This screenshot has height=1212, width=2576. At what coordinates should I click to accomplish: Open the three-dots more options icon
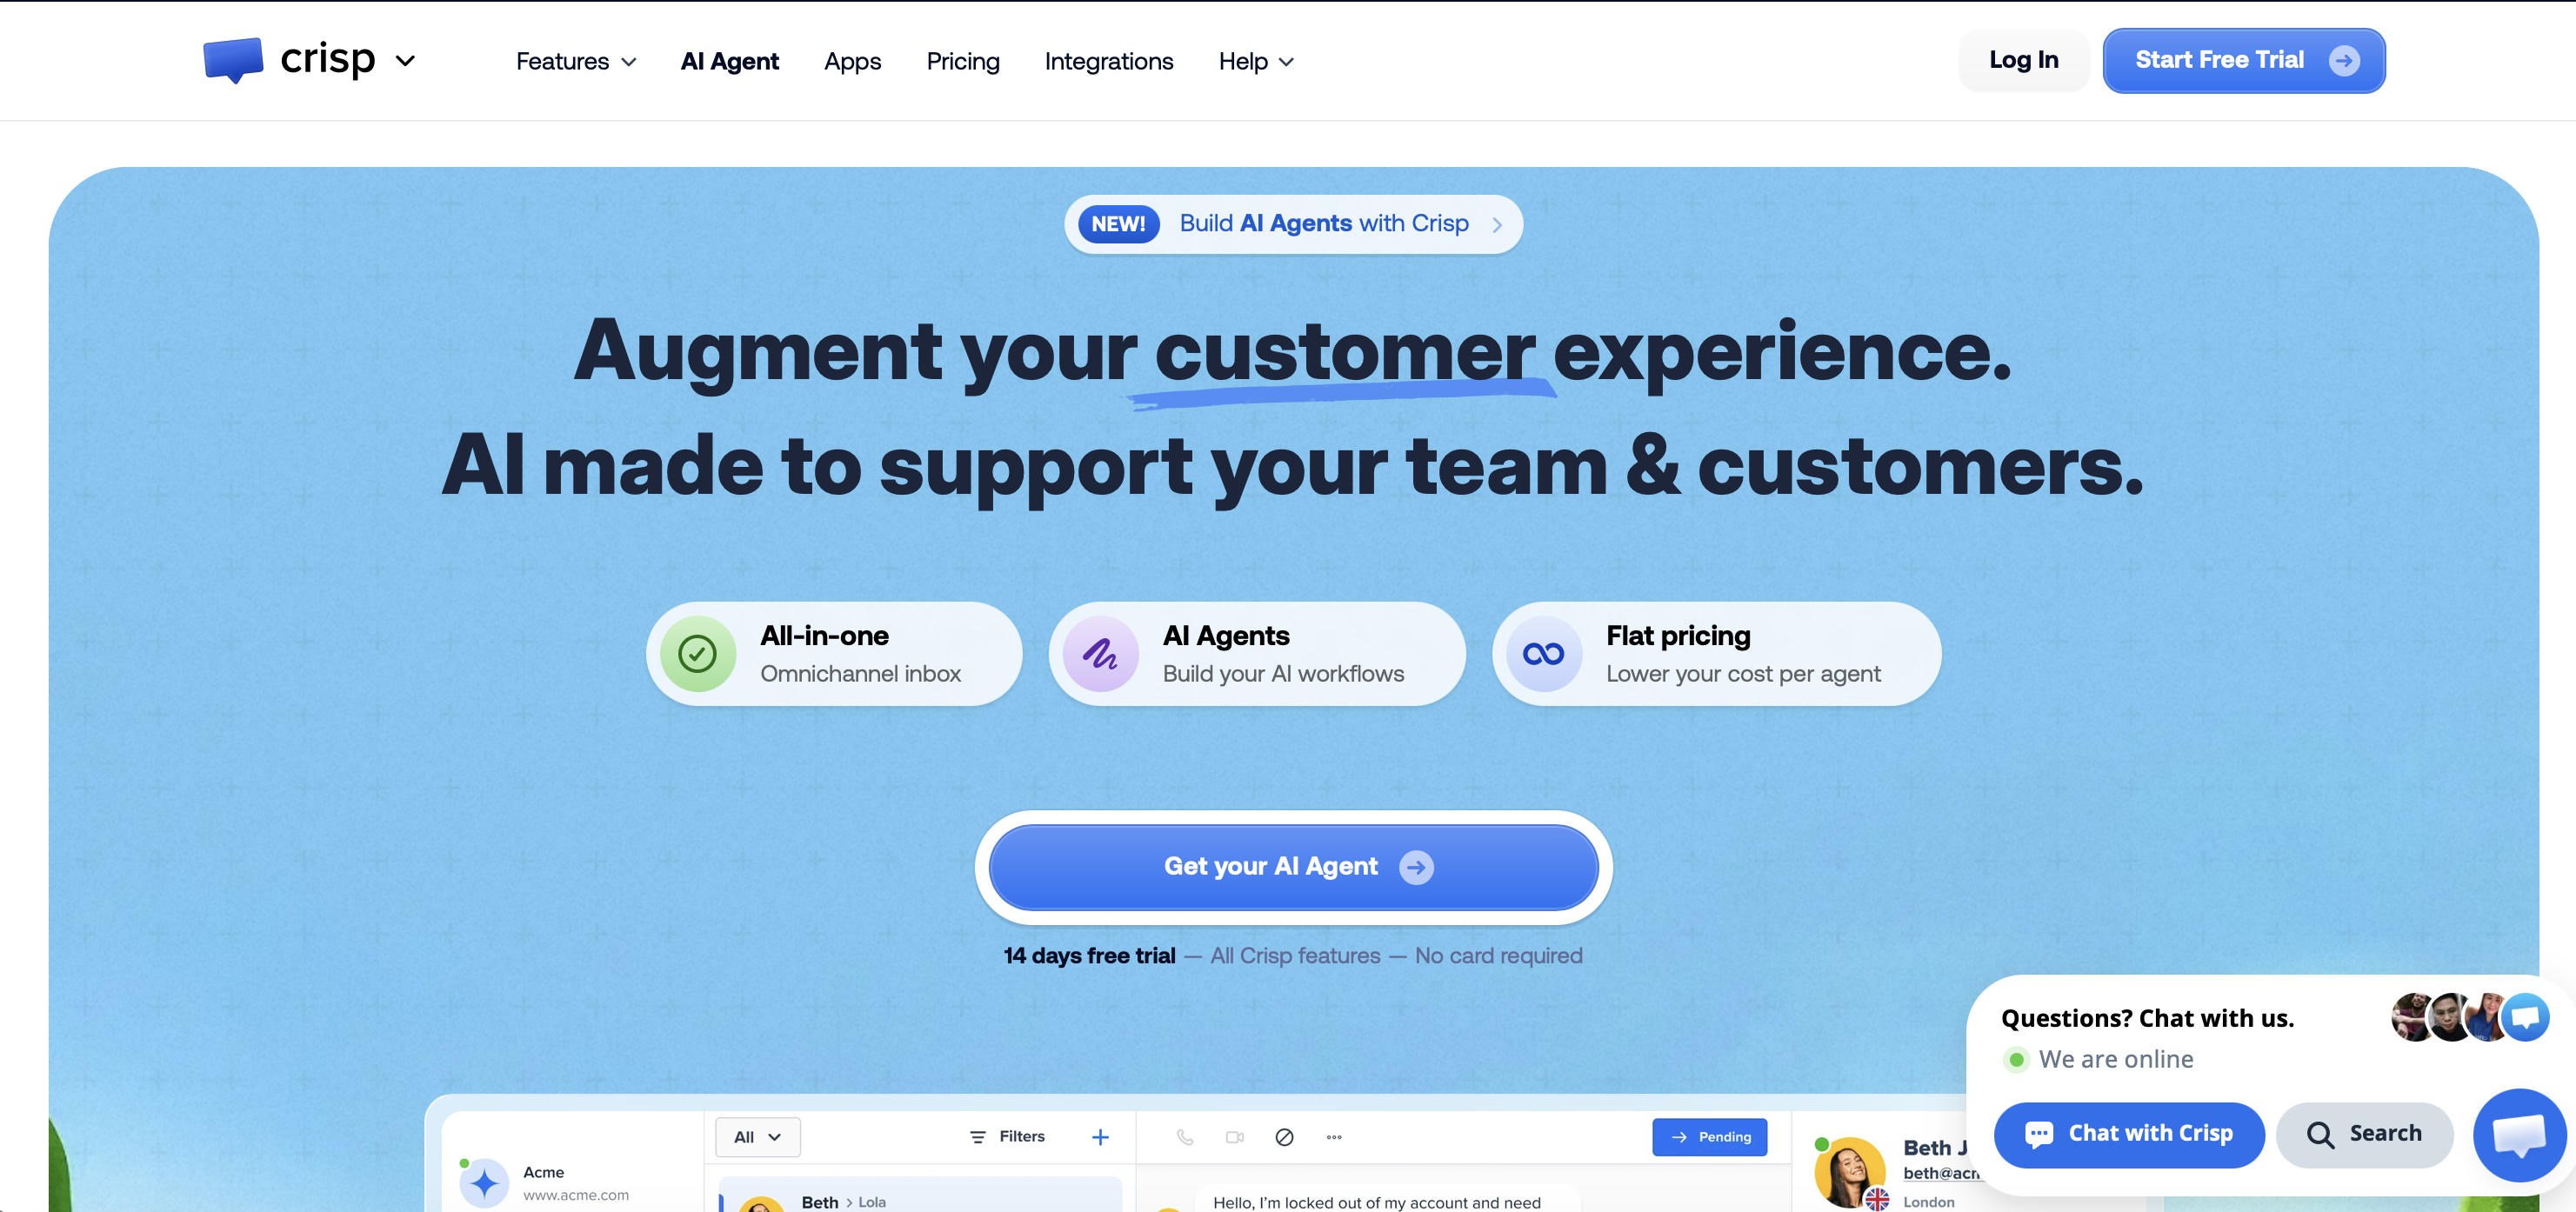[1334, 1137]
